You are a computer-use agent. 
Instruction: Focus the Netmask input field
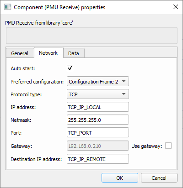tap(98, 120)
